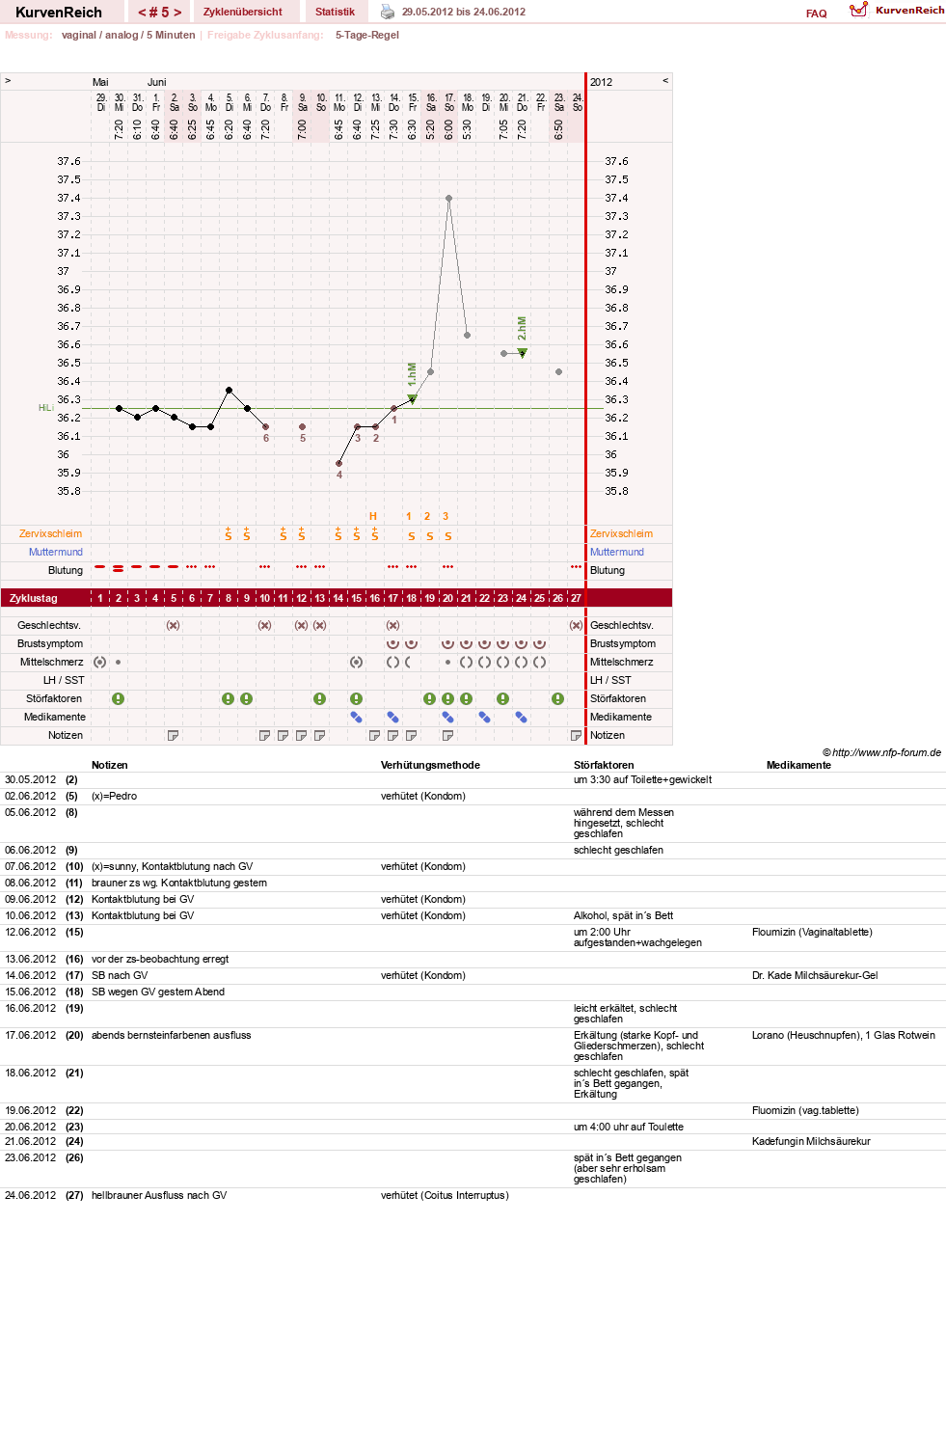
Task: Open the Notizen note icon on cycle day 20
Action: point(448,735)
